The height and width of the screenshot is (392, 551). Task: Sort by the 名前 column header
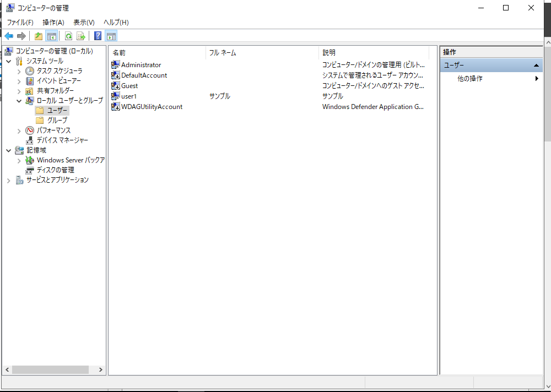157,53
